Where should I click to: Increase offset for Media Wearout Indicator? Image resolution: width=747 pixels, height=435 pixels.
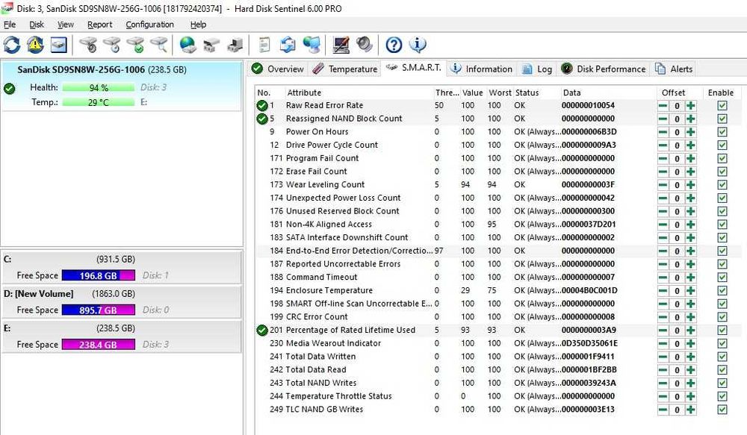tap(691, 344)
